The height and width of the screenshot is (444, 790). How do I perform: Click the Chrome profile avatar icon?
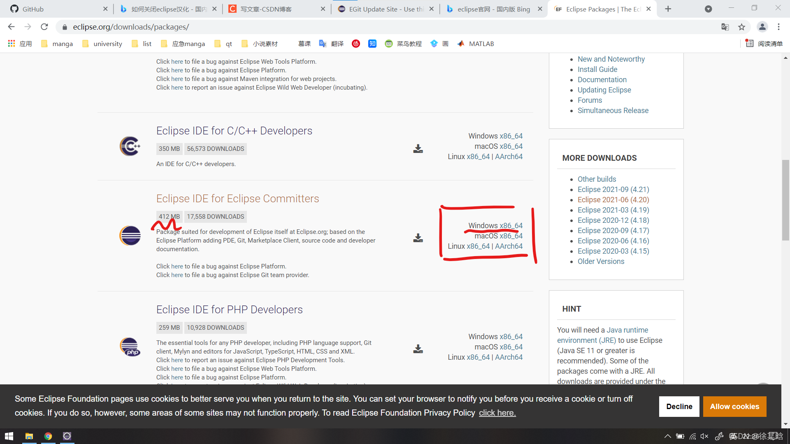click(x=762, y=27)
